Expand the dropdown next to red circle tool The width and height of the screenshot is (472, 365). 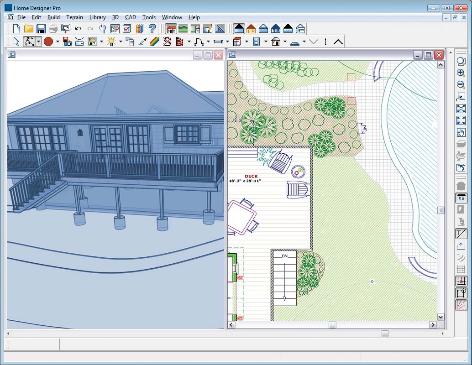click(x=58, y=42)
